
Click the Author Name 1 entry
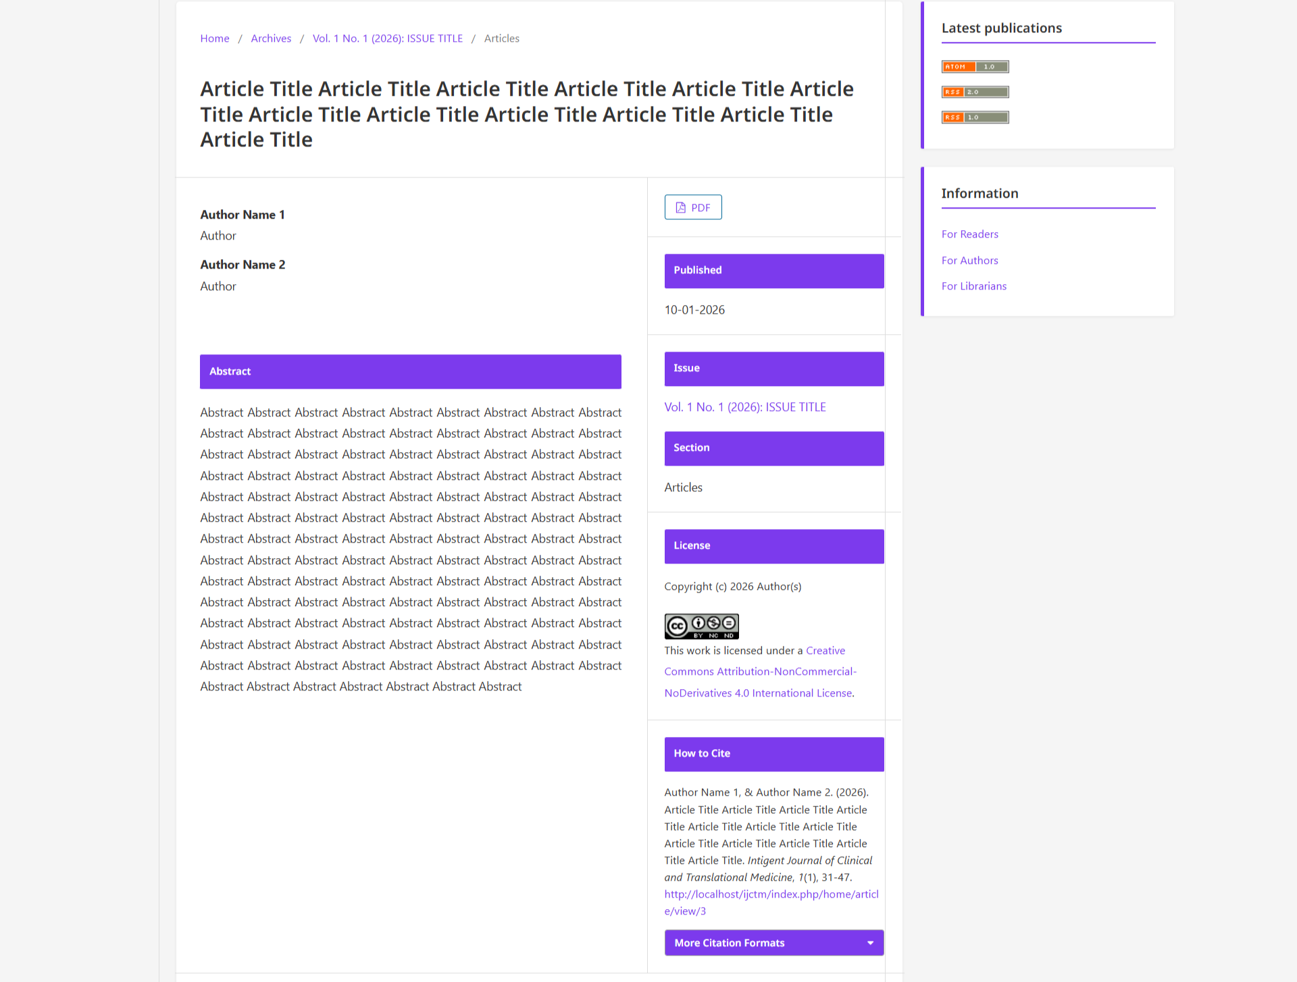(242, 215)
